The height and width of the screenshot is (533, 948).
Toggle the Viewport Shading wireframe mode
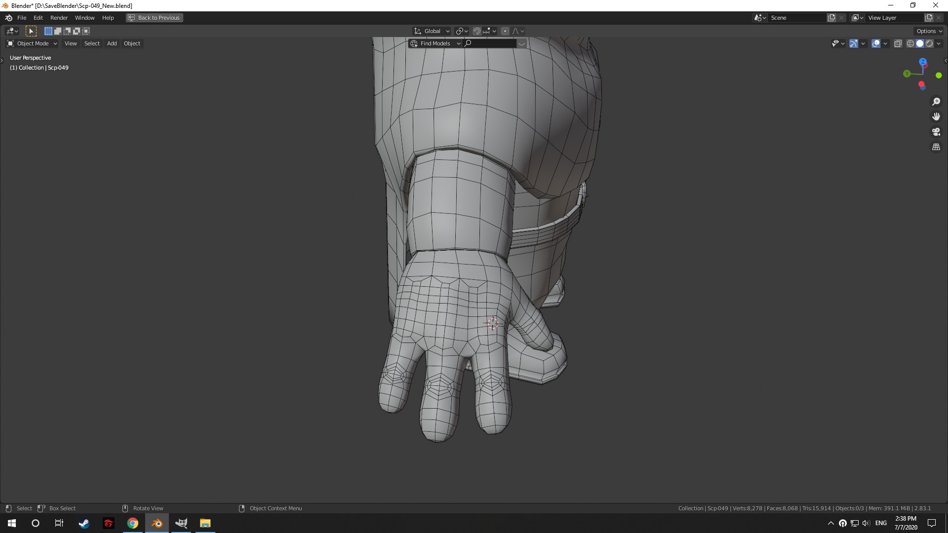point(909,43)
